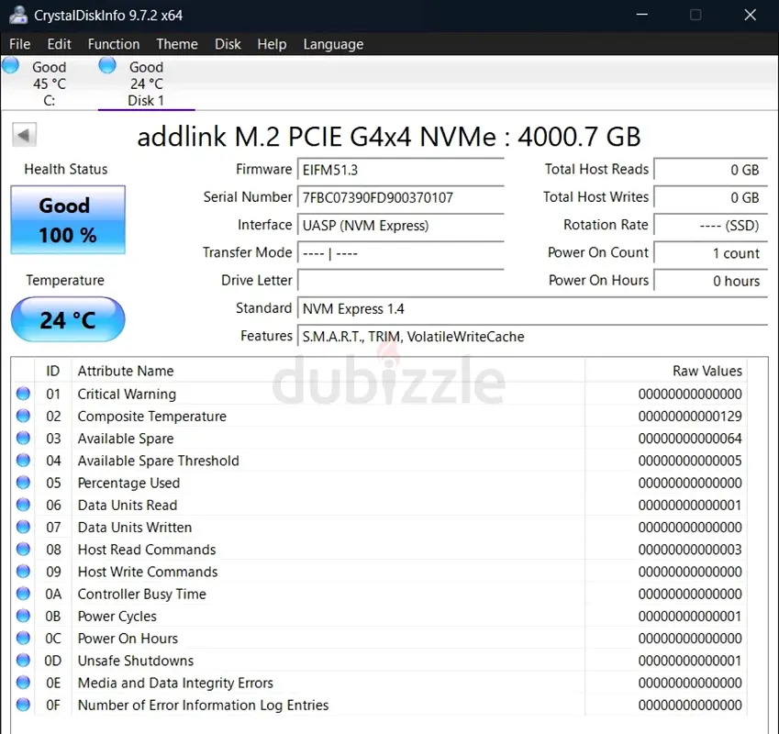Click the Standard field NVM Express 1.4
Image resolution: width=779 pixels, height=734 pixels.
(532, 308)
